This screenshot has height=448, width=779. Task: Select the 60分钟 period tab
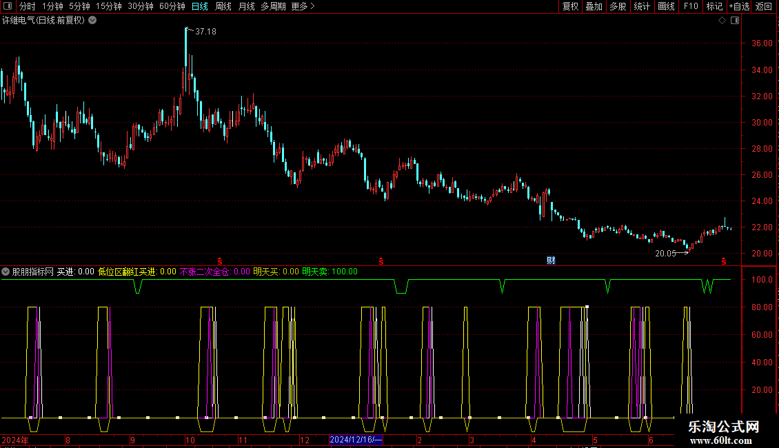172,6
